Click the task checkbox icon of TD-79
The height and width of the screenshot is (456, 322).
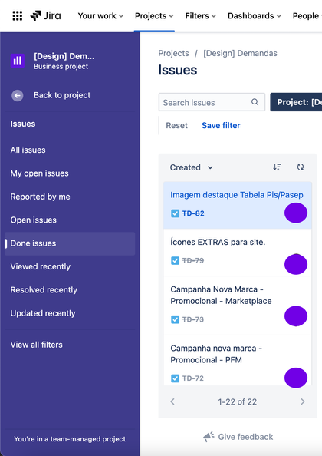tap(175, 260)
